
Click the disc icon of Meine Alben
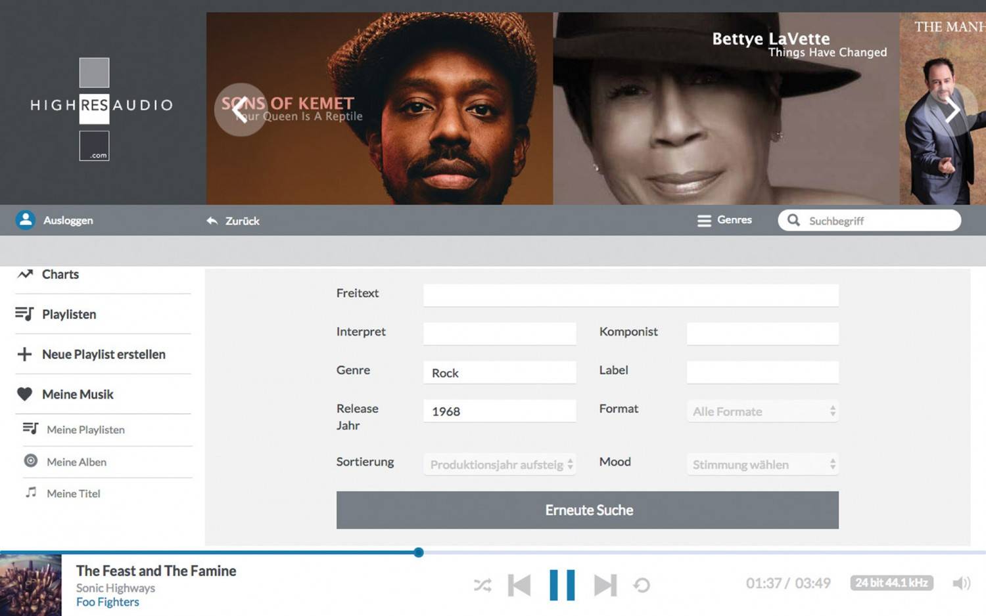(30, 460)
